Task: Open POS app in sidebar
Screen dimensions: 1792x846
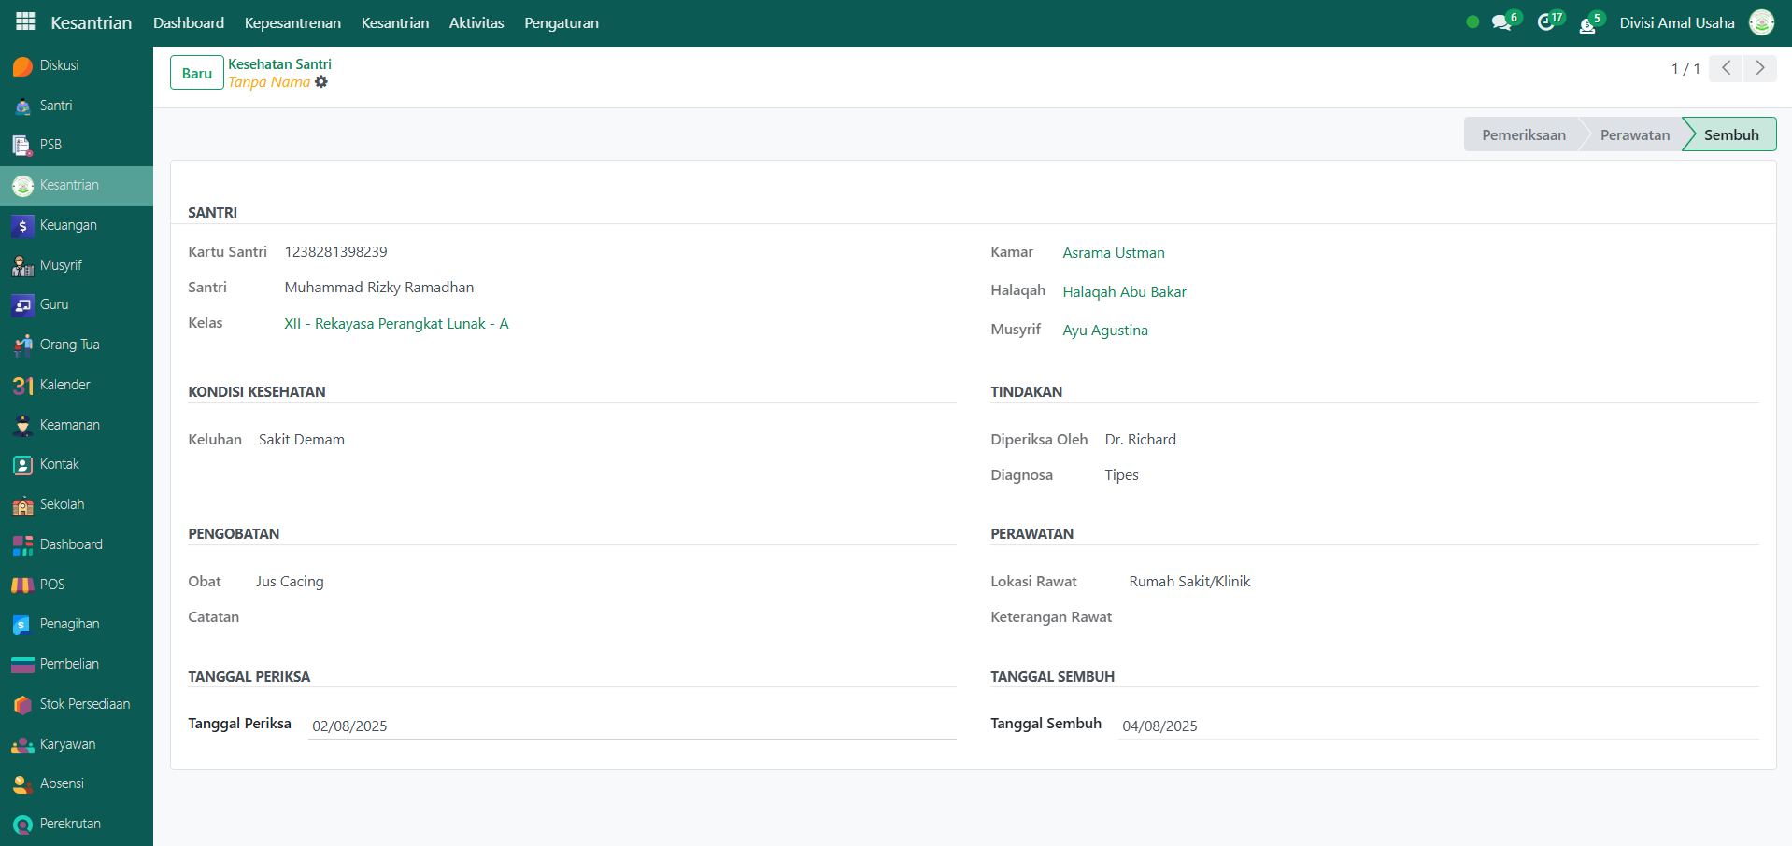Action: click(51, 585)
